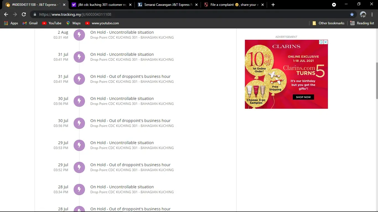Click the bookmark star icon

pyautogui.click(x=352, y=14)
